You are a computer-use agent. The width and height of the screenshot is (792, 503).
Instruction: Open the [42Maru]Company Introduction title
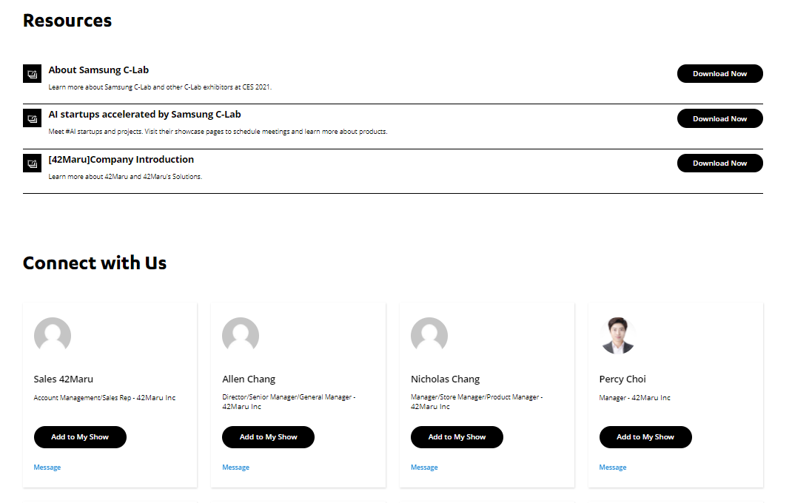click(121, 160)
